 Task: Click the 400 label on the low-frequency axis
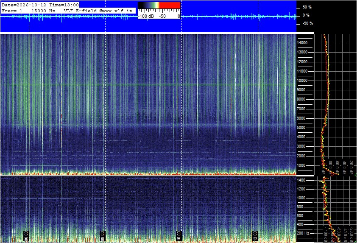coord(300,225)
